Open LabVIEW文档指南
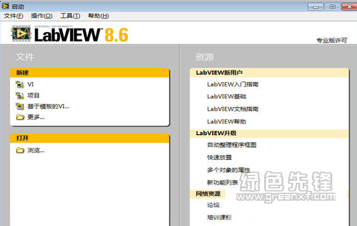 (233, 109)
